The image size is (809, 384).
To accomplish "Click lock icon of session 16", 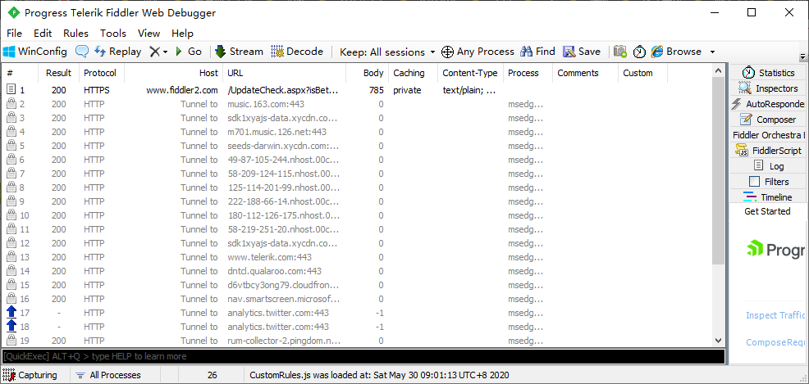I will 11,299.
